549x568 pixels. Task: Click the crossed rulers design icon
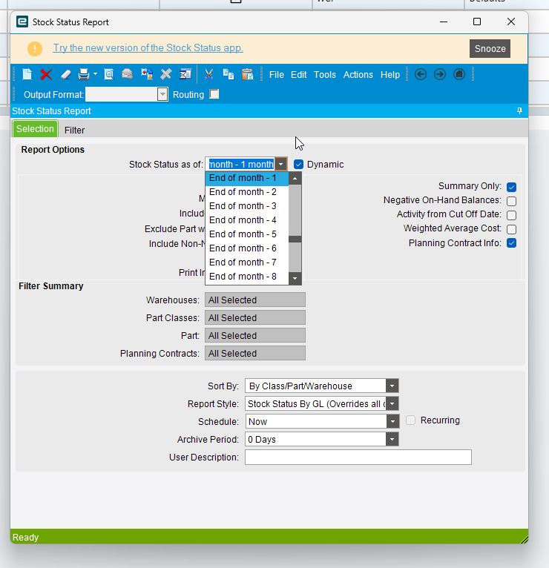coord(166,74)
